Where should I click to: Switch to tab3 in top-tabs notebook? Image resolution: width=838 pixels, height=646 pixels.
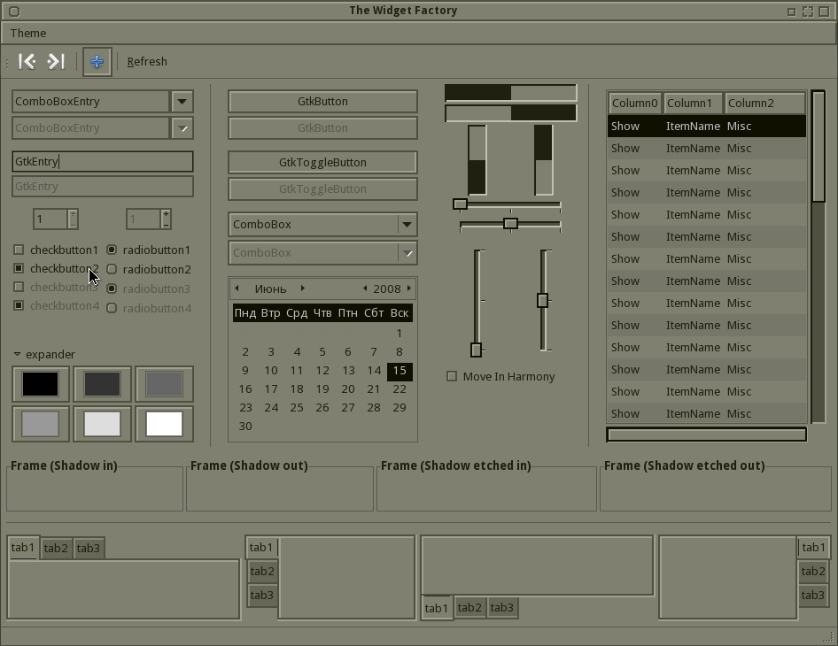click(x=89, y=549)
